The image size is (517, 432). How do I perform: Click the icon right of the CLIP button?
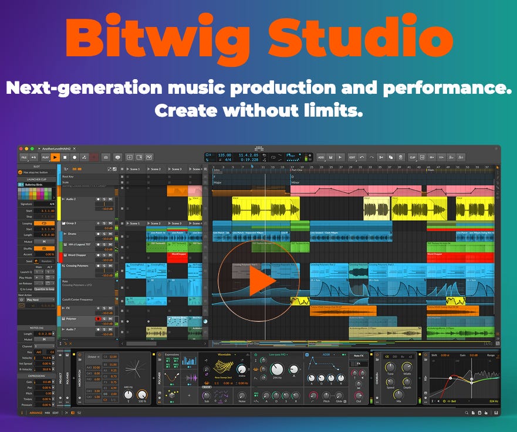[422, 158]
